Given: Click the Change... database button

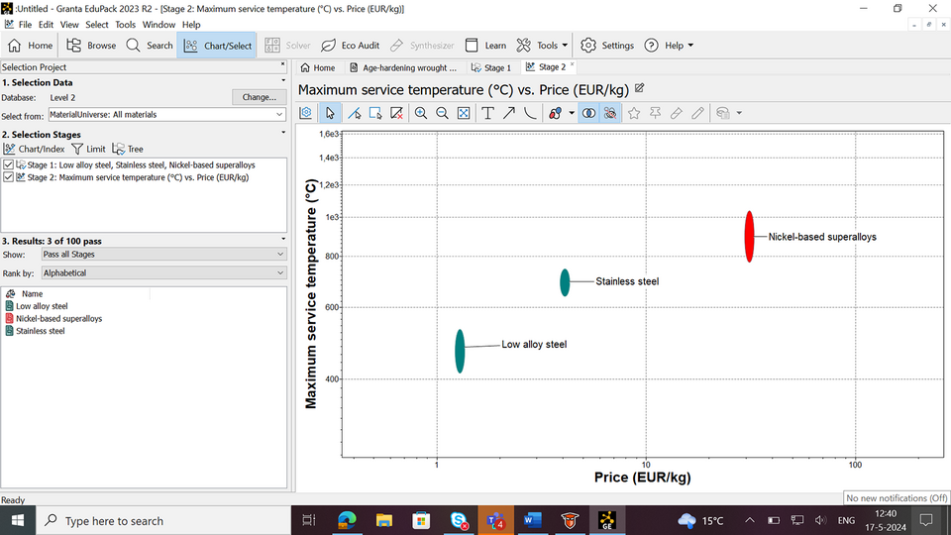Looking at the screenshot, I should 260,97.
